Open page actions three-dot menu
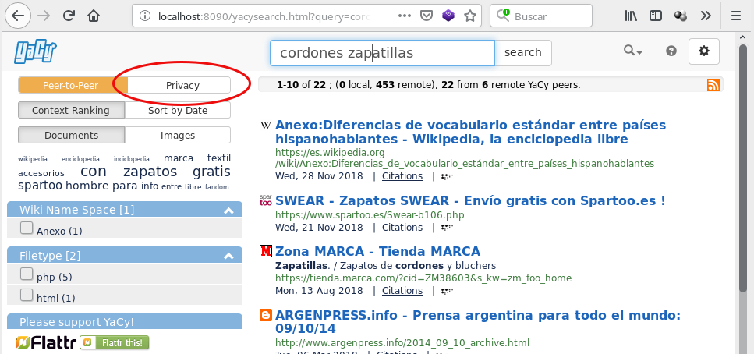 (405, 16)
